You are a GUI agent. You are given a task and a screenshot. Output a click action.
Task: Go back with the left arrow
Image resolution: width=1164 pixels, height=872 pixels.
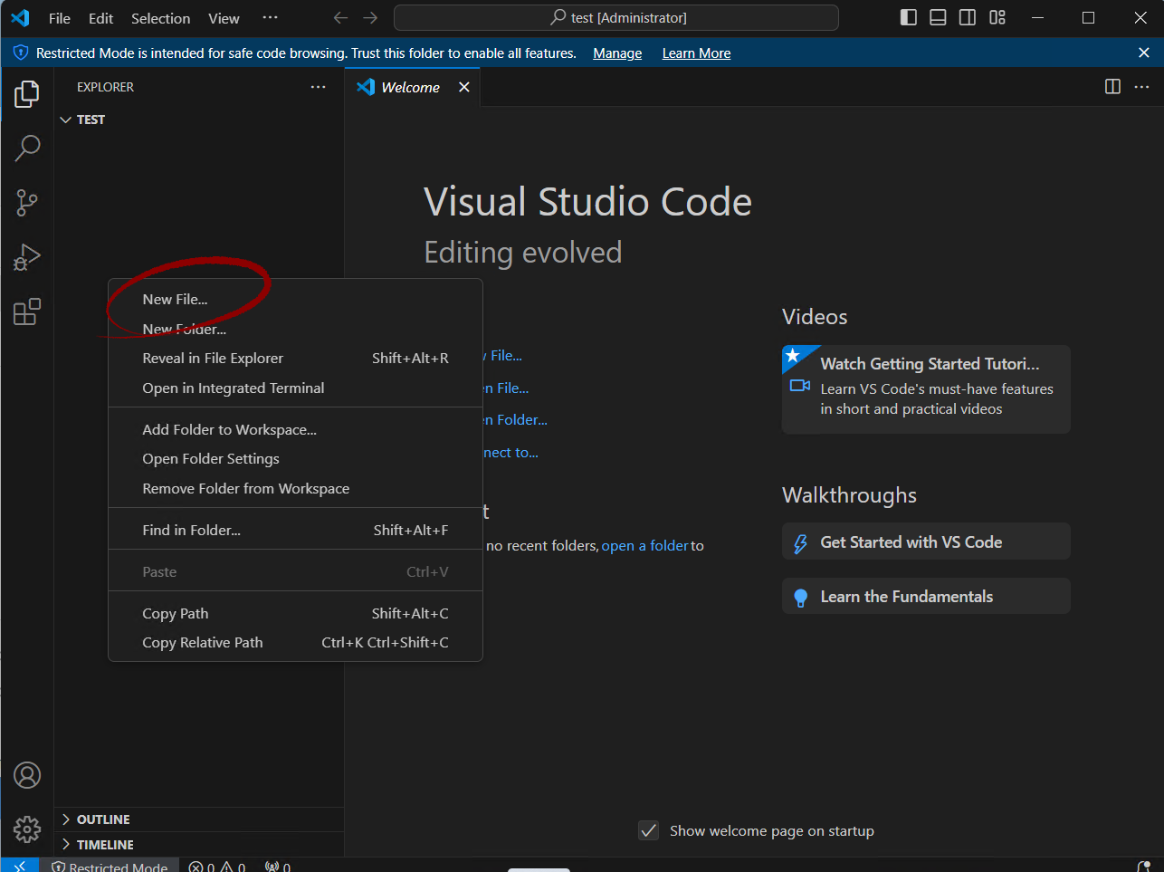click(340, 18)
